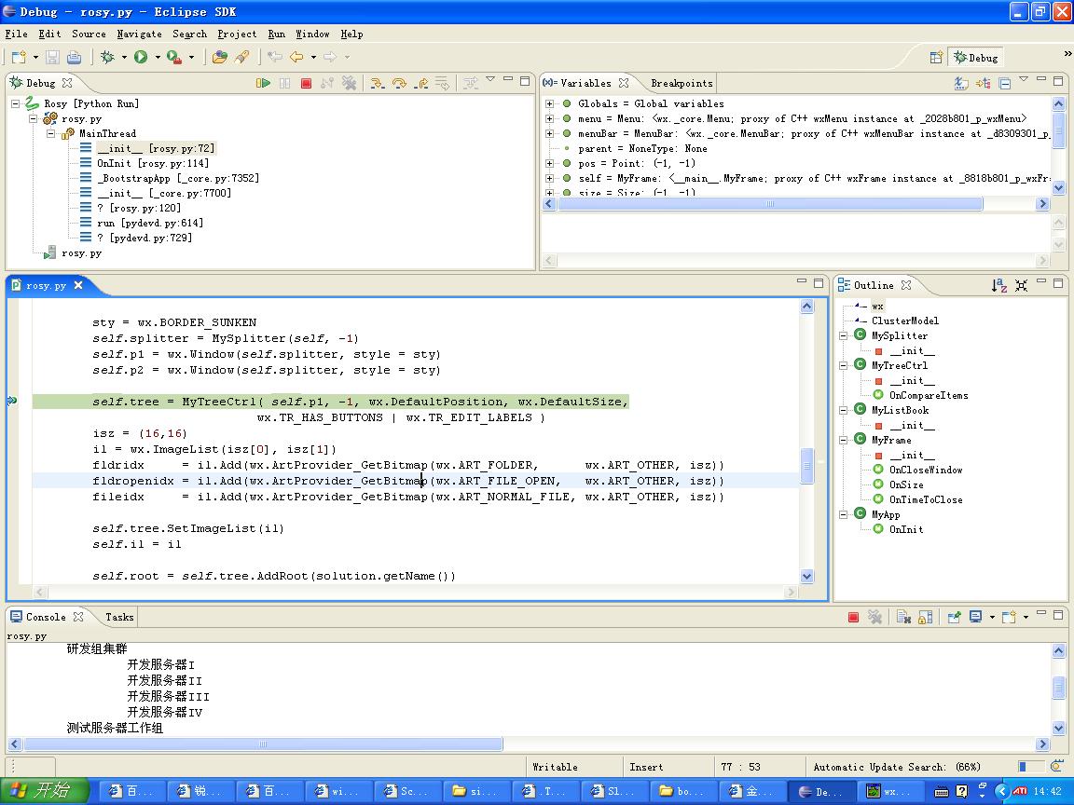The image size is (1074, 805).
Task: Click the Console horizontal scrollbar thumb
Action: pos(263,744)
